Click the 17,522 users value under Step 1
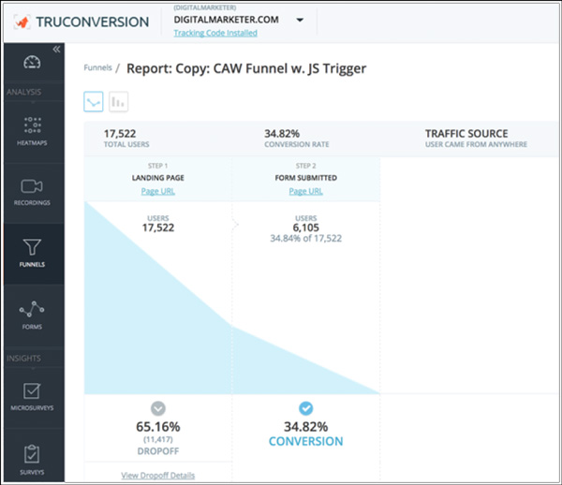Image resolution: width=562 pixels, height=485 pixels. (x=158, y=228)
